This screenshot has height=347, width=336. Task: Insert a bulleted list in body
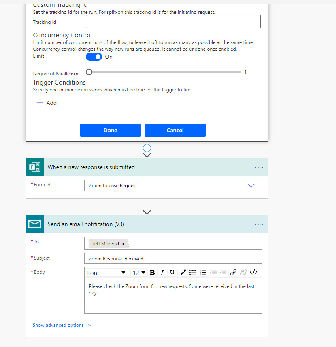(193, 273)
